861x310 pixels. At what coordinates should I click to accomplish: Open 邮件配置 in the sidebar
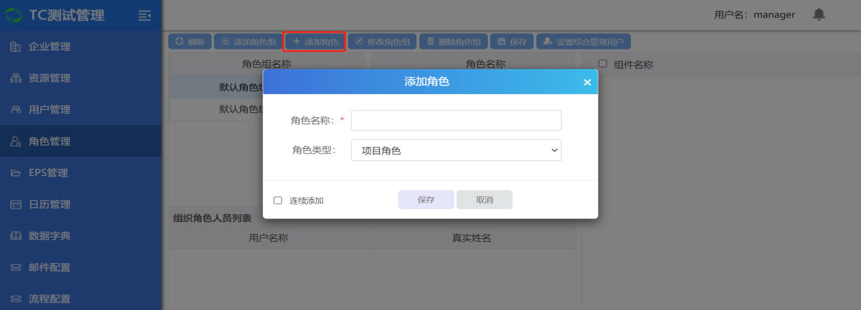click(x=81, y=267)
